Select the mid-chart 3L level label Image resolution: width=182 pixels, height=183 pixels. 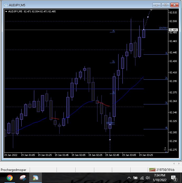click(x=114, y=31)
